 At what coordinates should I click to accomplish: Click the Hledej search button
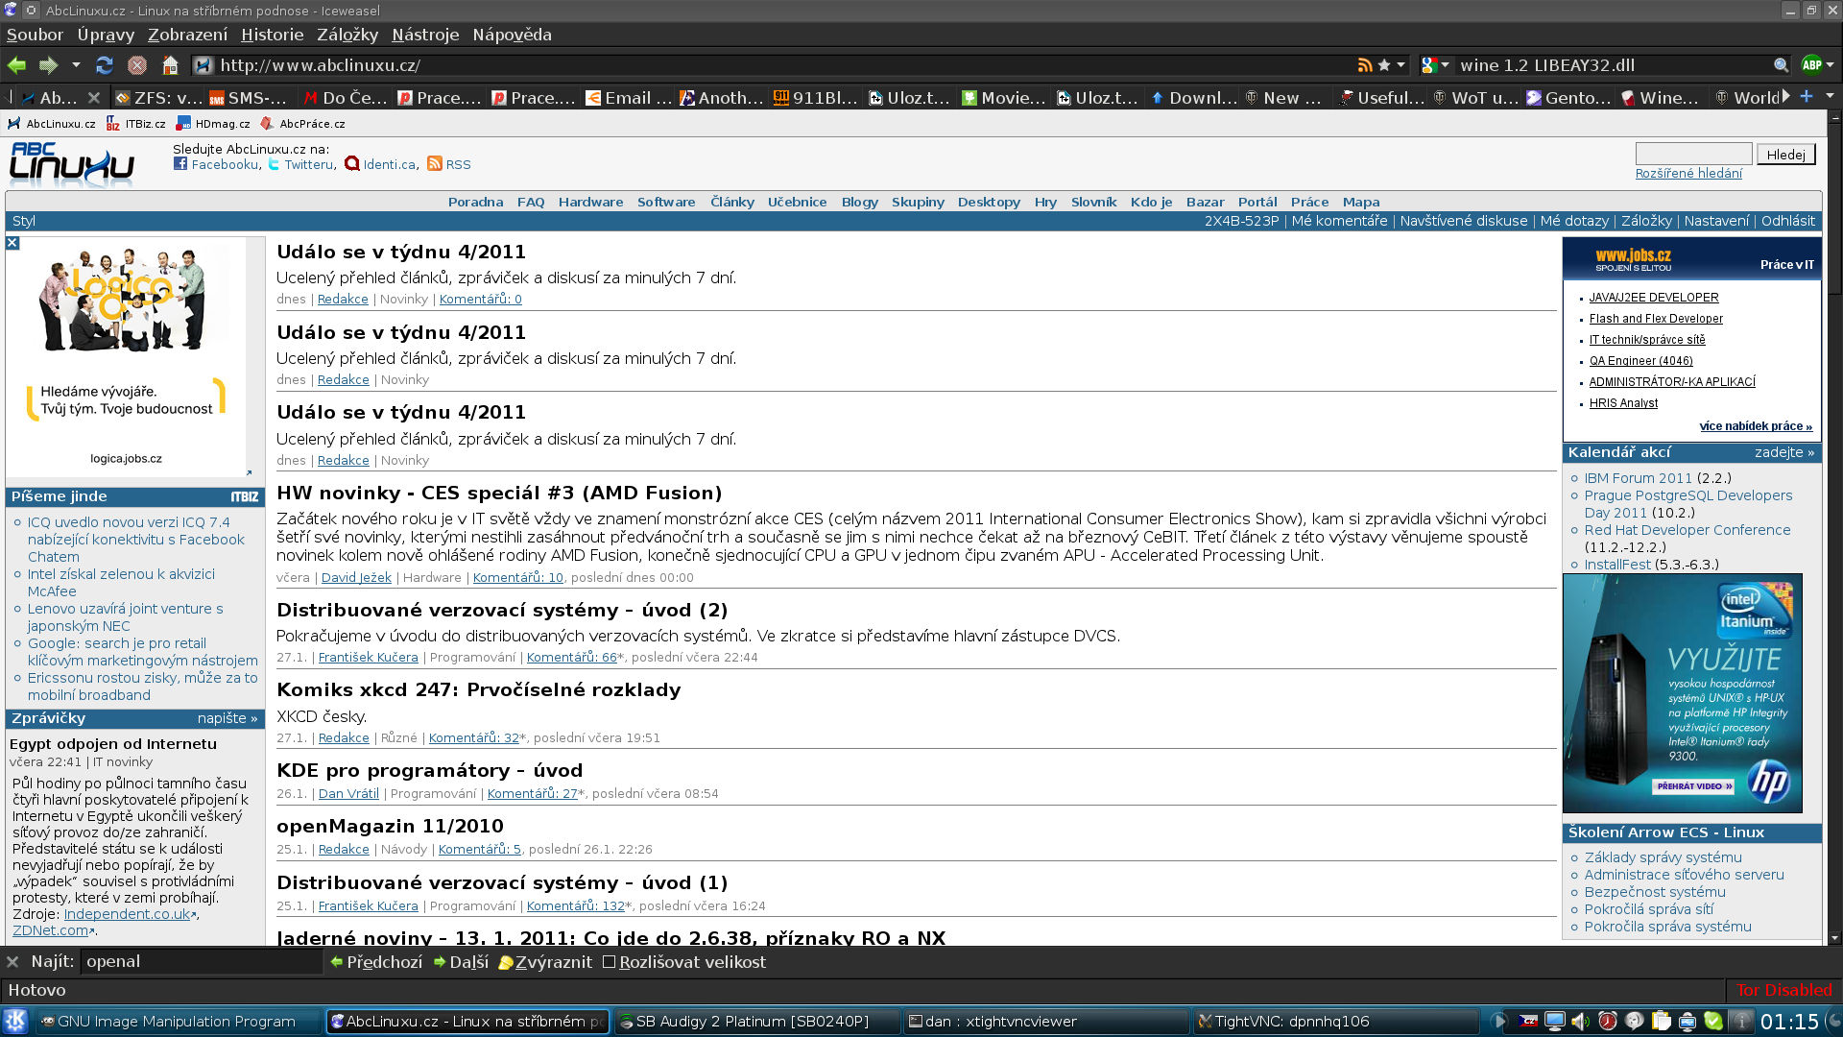tap(1785, 155)
